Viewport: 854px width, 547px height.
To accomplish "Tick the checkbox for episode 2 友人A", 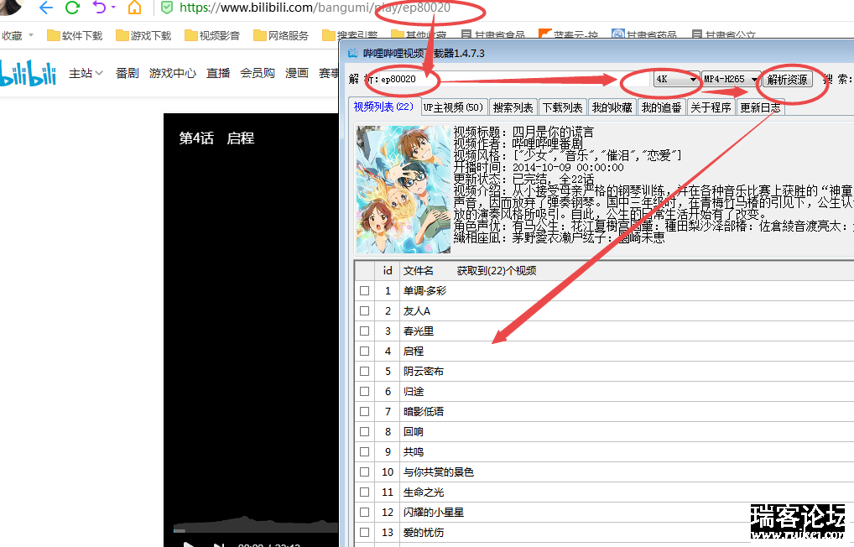I will coord(364,311).
